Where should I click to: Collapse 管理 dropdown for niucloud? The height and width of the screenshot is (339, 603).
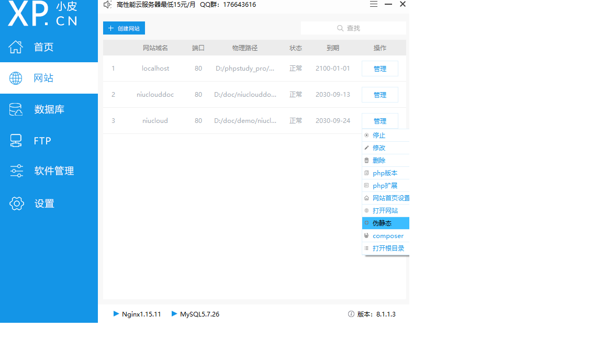pyautogui.click(x=379, y=121)
